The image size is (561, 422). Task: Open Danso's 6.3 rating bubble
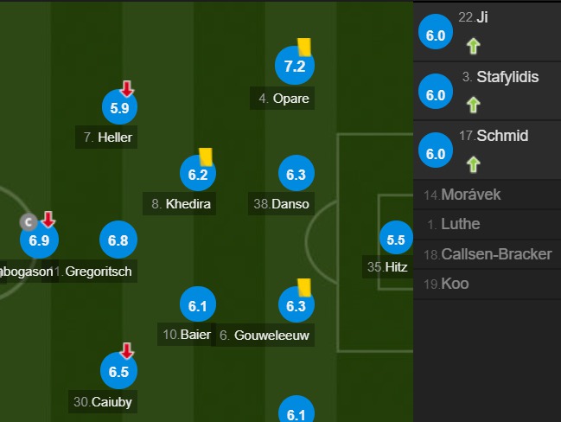pyautogui.click(x=296, y=174)
